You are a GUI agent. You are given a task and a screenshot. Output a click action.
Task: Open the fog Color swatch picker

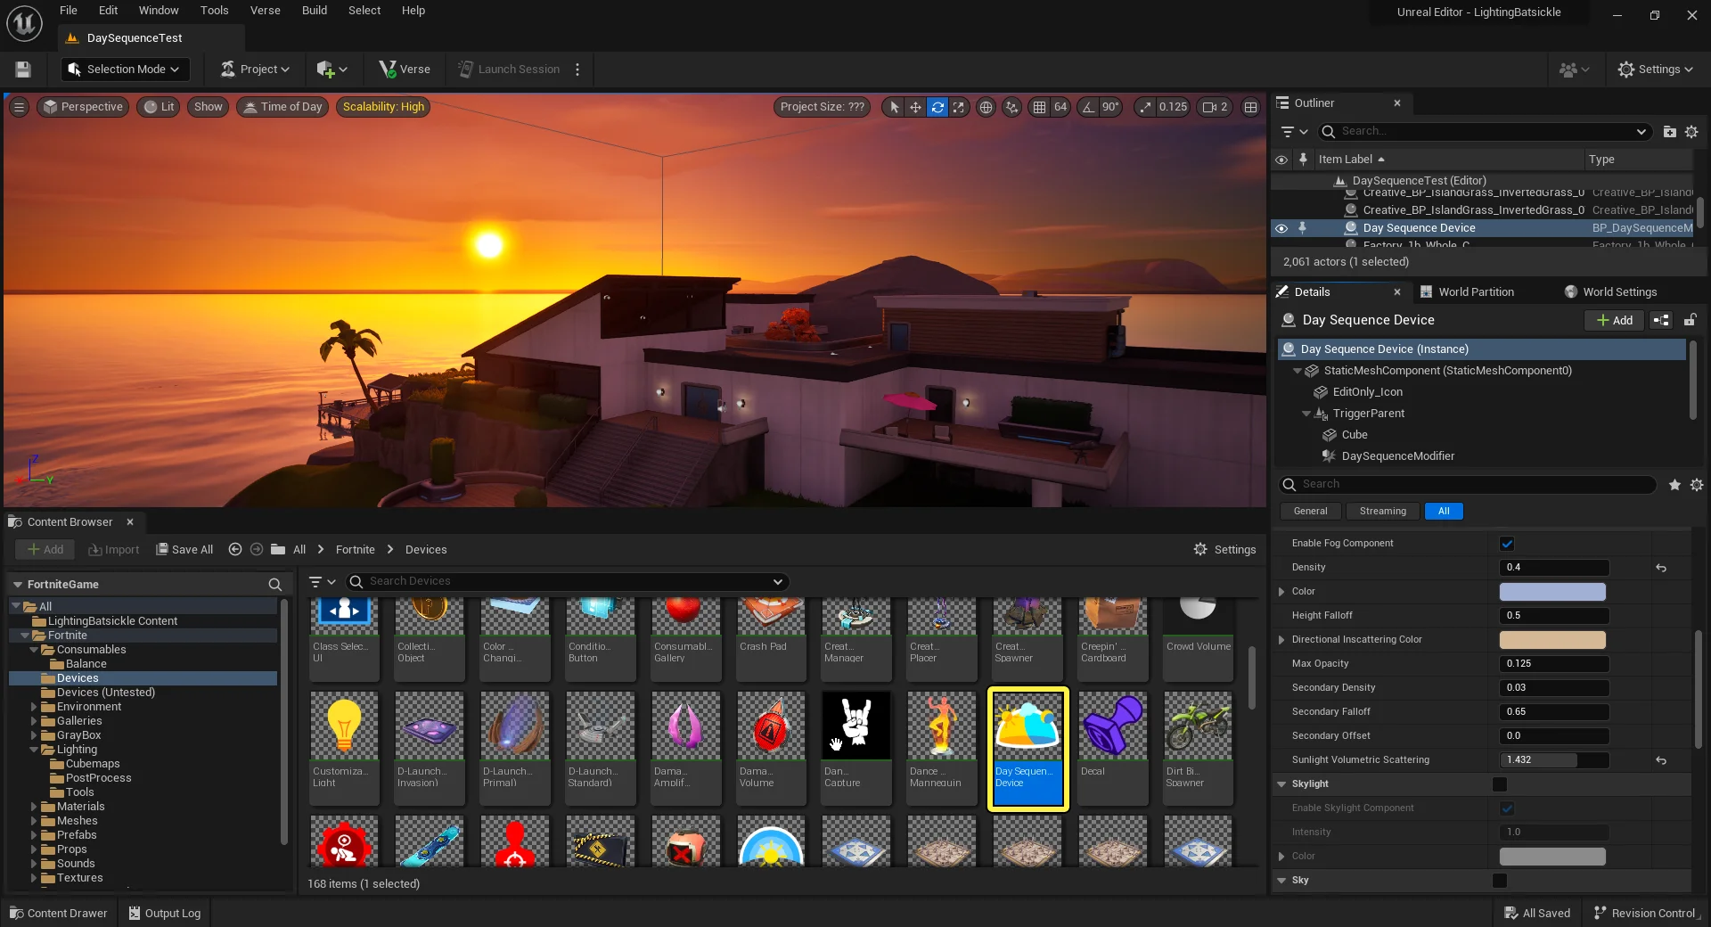(1552, 592)
